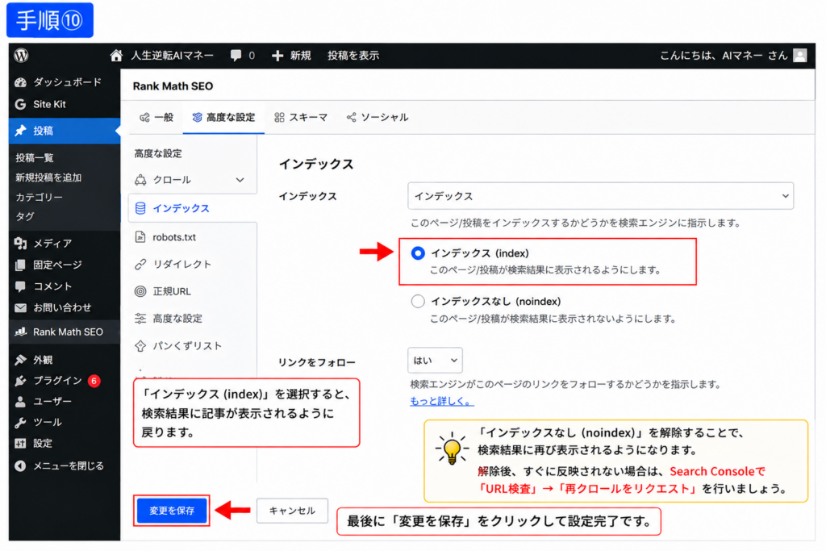826x551 pixels.
Task: Switch to the 一般 tab
Action: [x=156, y=118]
